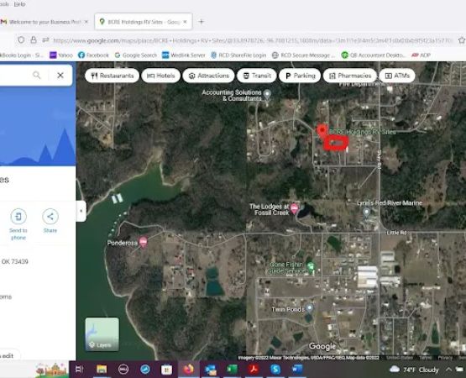Open the Google Search bookmark

click(135, 55)
